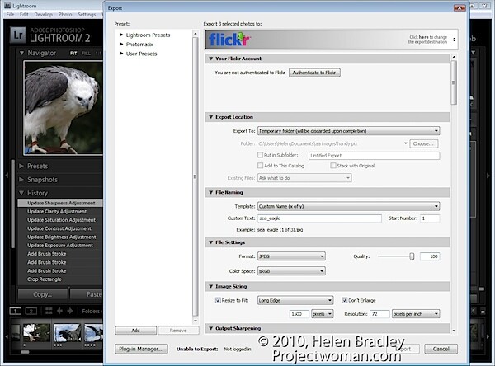Change export destination arrows icon
Image resolution: width=495 pixels, height=366 pixels.
click(x=454, y=40)
